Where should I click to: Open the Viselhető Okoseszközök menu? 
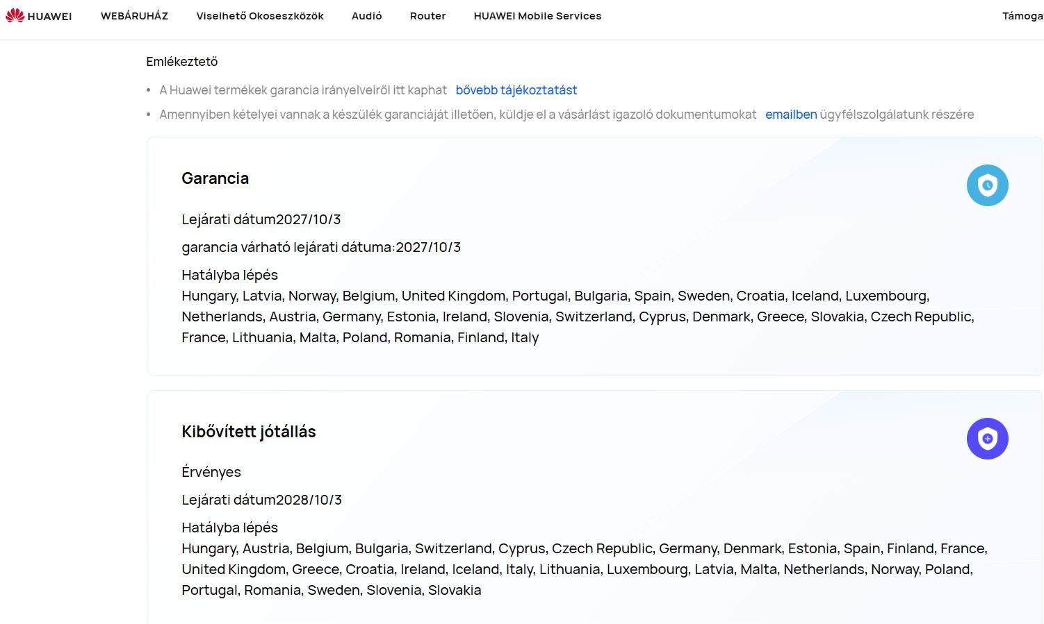(260, 16)
